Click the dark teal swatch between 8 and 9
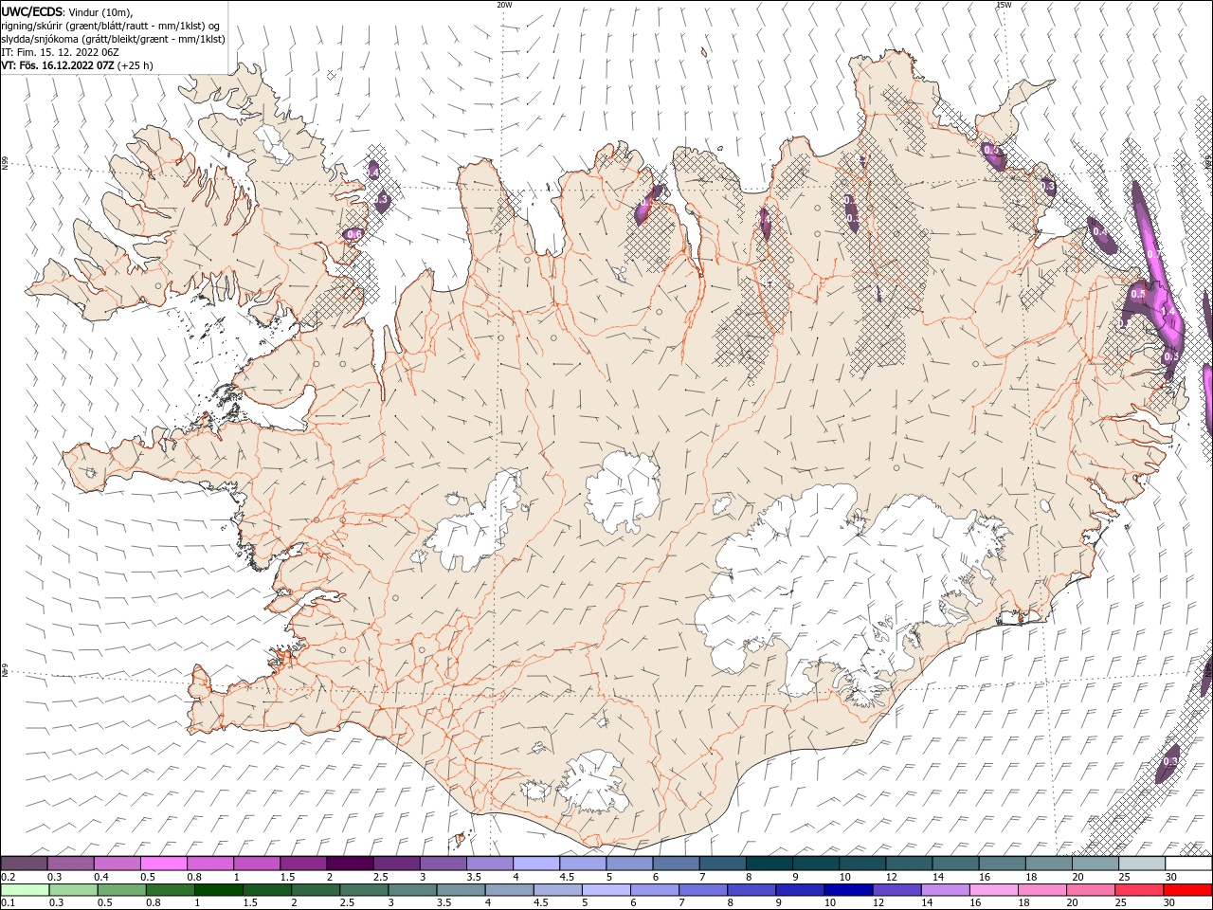The height and width of the screenshot is (910, 1213). pyautogui.click(x=769, y=864)
